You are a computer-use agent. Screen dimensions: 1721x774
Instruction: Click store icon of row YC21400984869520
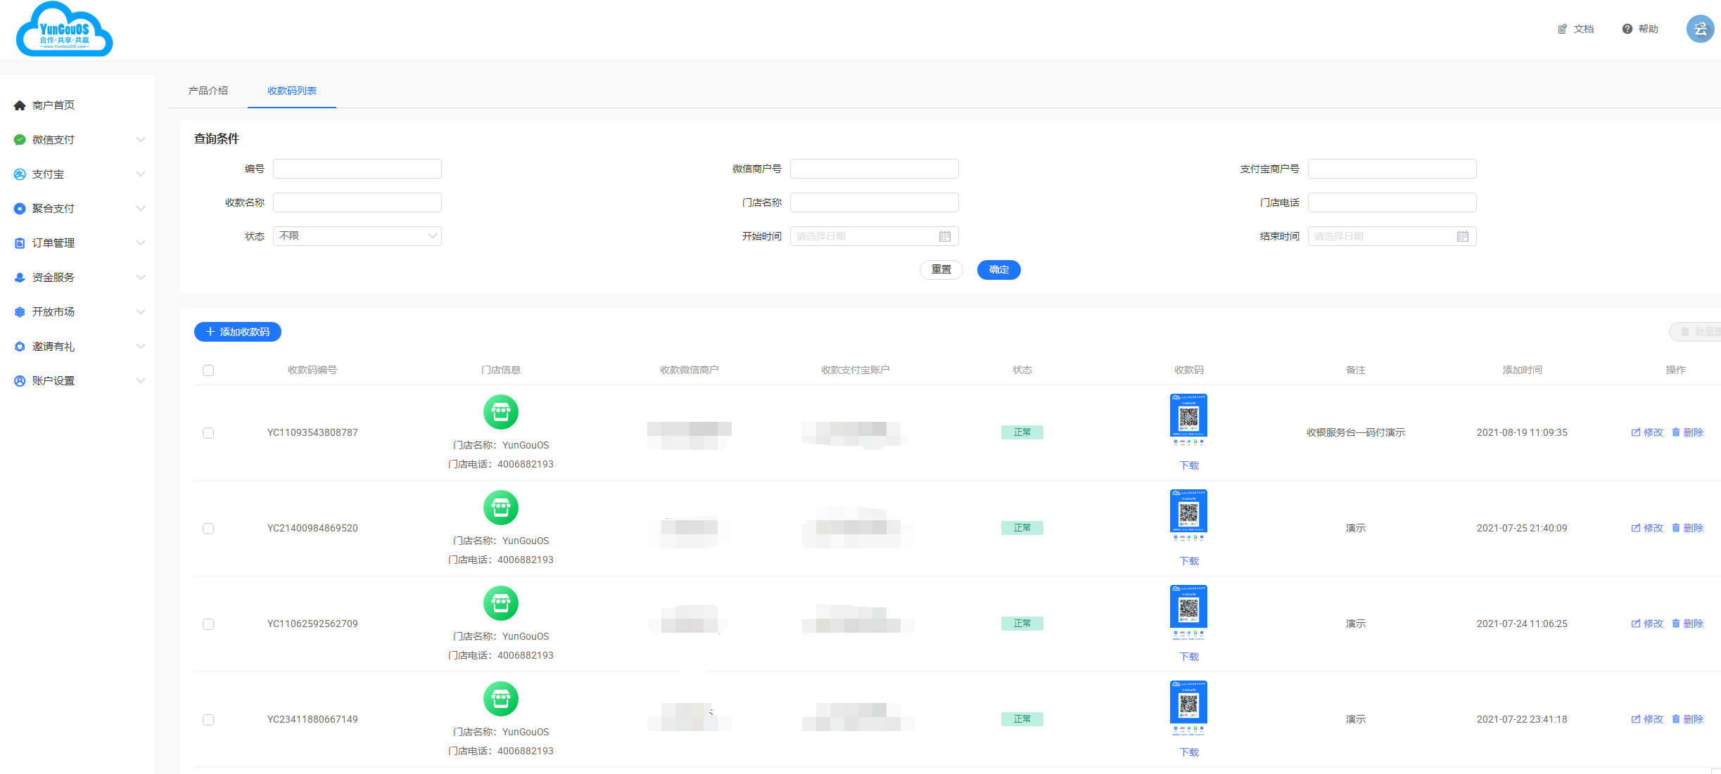tap(501, 508)
